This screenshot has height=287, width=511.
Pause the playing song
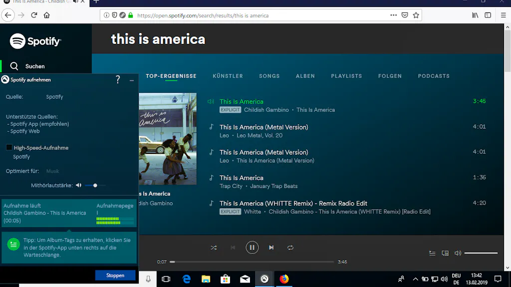tap(252, 248)
